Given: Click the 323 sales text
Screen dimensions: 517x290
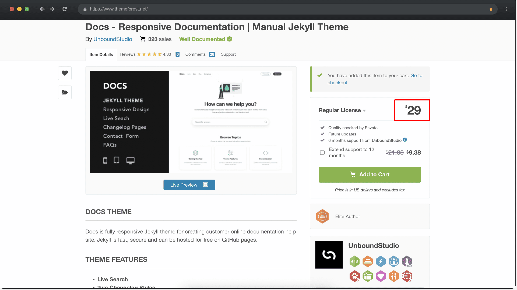Looking at the screenshot, I should [x=160, y=39].
